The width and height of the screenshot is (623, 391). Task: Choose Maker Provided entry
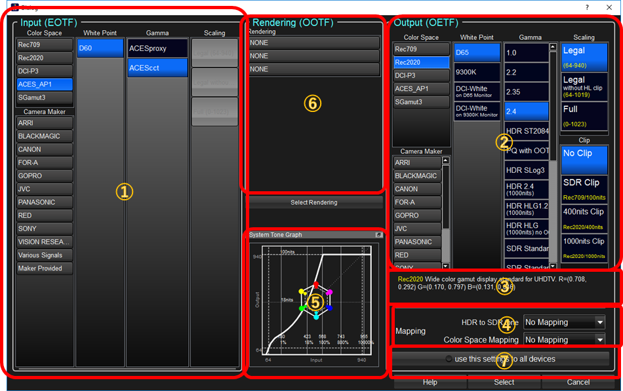point(45,268)
